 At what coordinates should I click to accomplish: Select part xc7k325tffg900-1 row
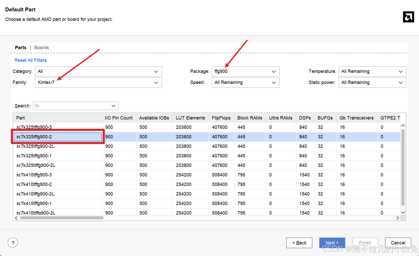[207, 156]
